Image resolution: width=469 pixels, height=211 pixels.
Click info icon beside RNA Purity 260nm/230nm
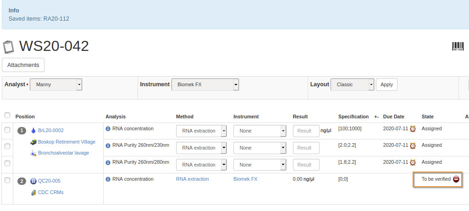point(108,146)
